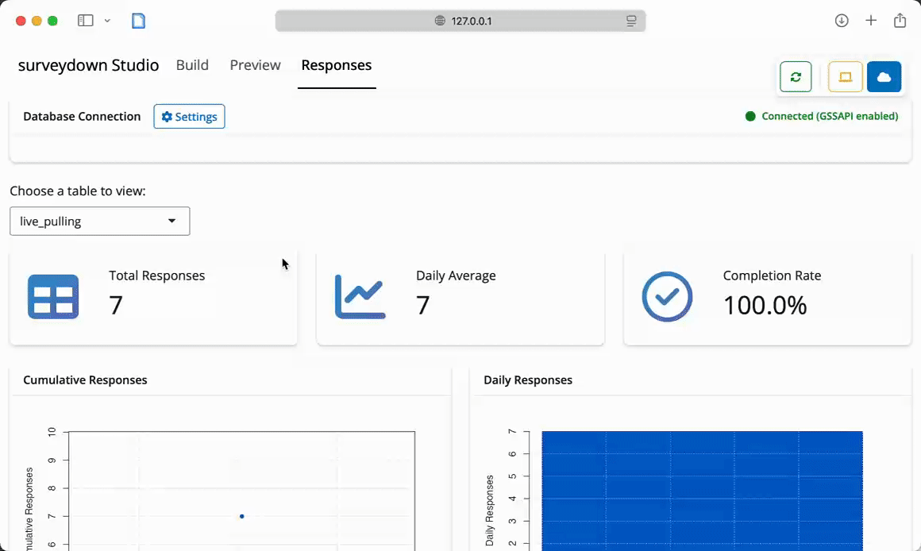Open Safari downloads icon
921x551 pixels.
pos(842,21)
